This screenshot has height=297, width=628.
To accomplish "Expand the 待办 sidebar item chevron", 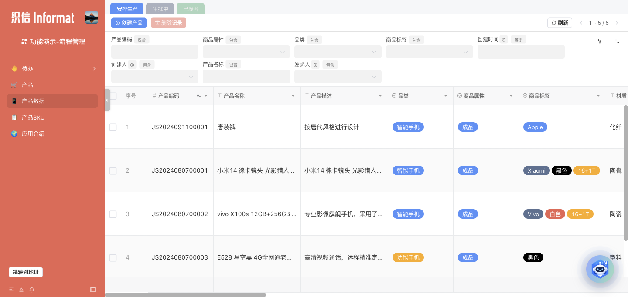I will [x=94, y=69].
